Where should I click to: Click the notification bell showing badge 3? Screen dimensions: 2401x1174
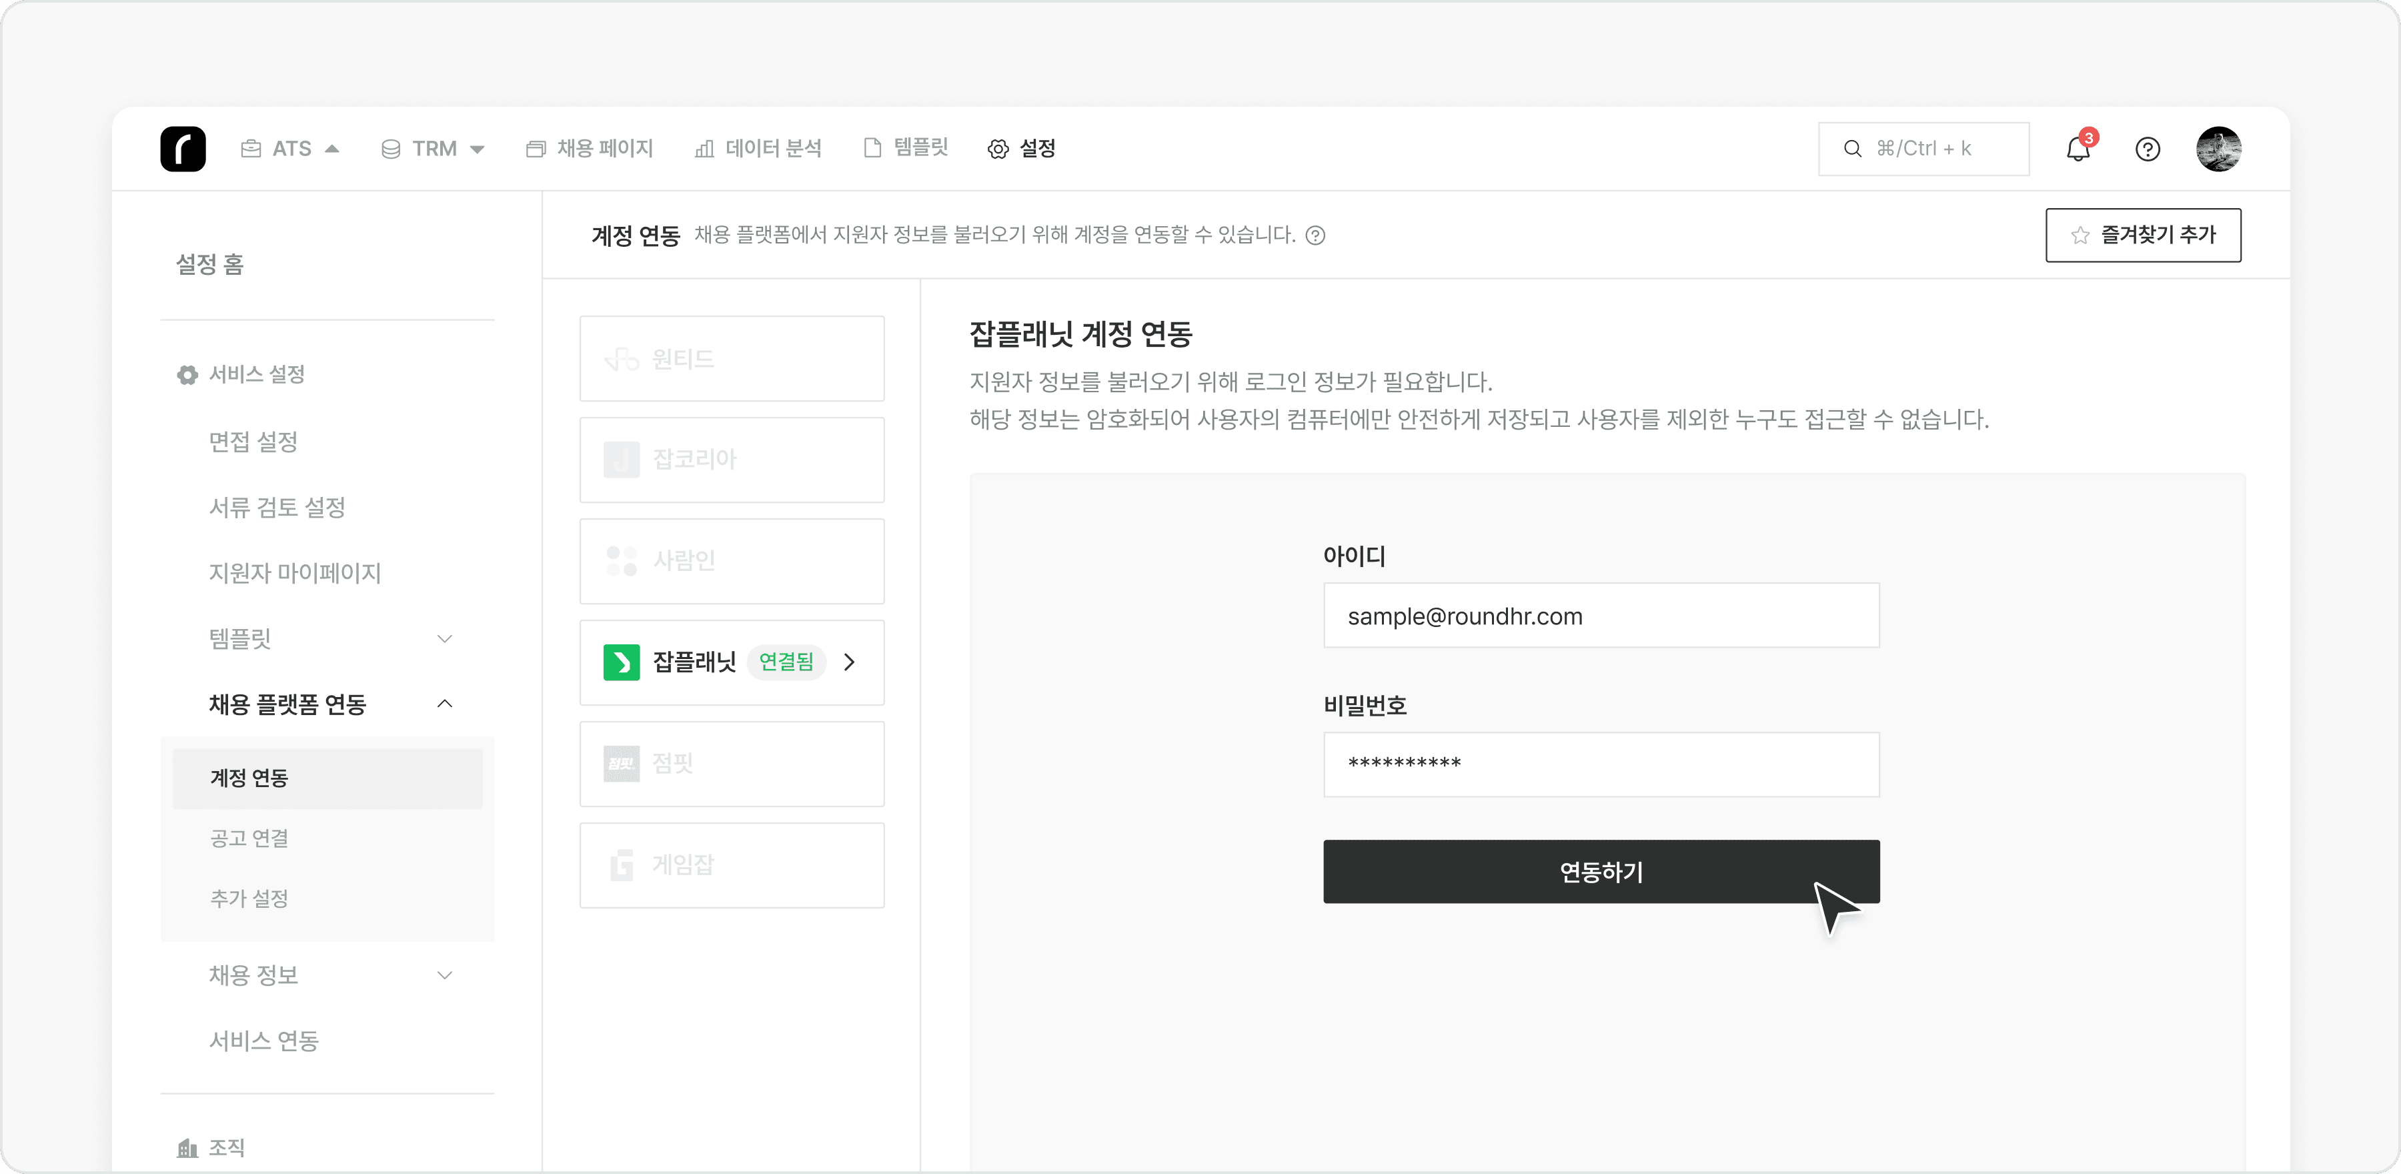(x=2077, y=149)
